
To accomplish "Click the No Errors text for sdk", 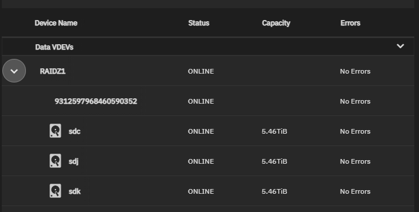I will coord(355,191).
